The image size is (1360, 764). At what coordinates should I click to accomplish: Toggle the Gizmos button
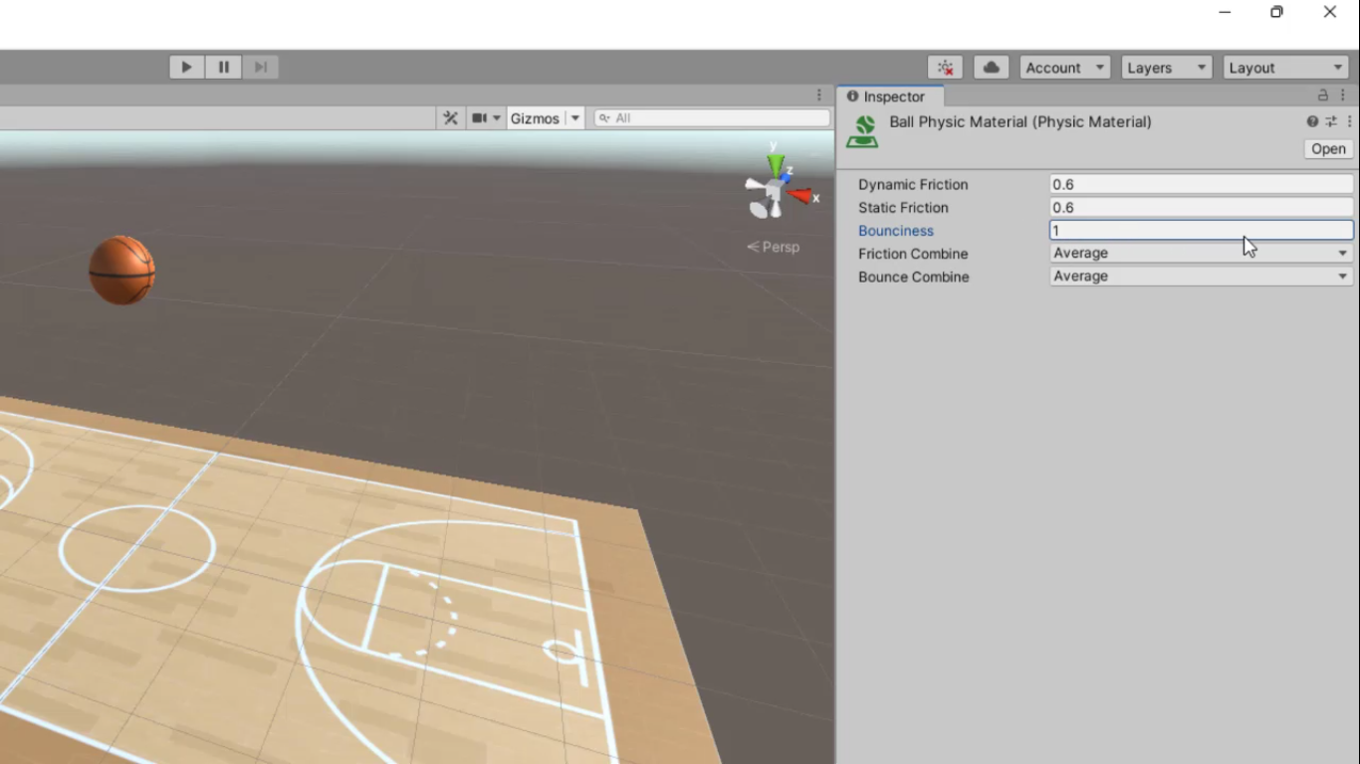pos(535,118)
